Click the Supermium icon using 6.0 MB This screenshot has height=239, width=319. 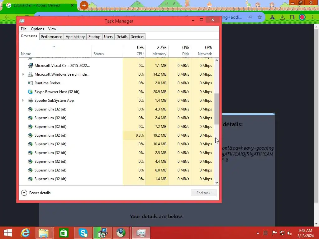tap(30, 170)
